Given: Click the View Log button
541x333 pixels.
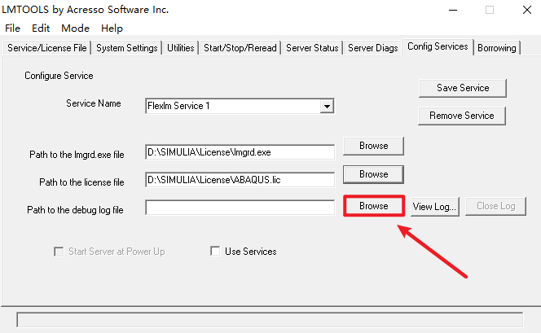Looking at the screenshot, I should point(435,206).
